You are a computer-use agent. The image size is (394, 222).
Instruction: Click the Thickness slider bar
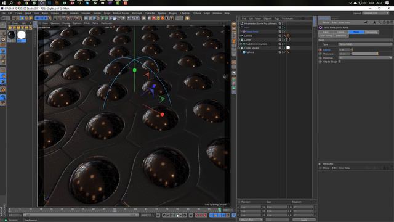(365, 54)
